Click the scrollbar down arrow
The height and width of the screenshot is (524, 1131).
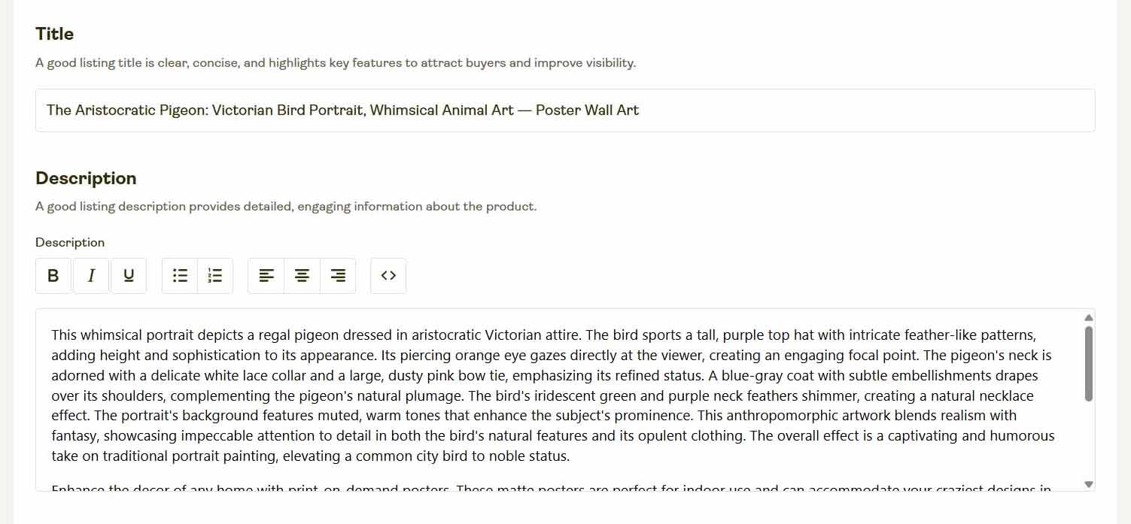[x=1088, y=484]
